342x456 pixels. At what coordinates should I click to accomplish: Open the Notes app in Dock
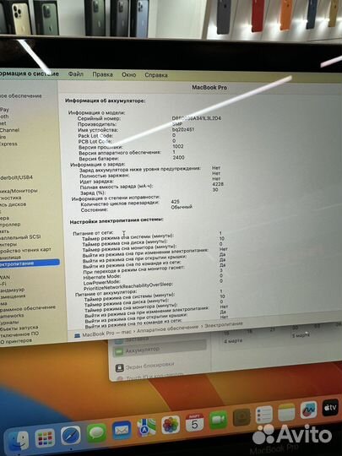click(x=286, y=412)
